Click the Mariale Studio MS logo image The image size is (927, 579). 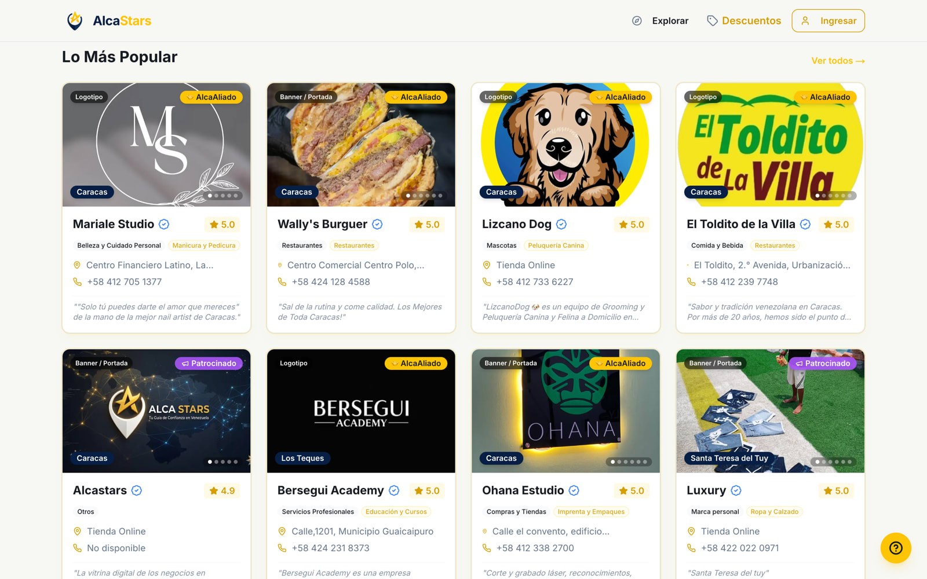click(x=156, y=145)
